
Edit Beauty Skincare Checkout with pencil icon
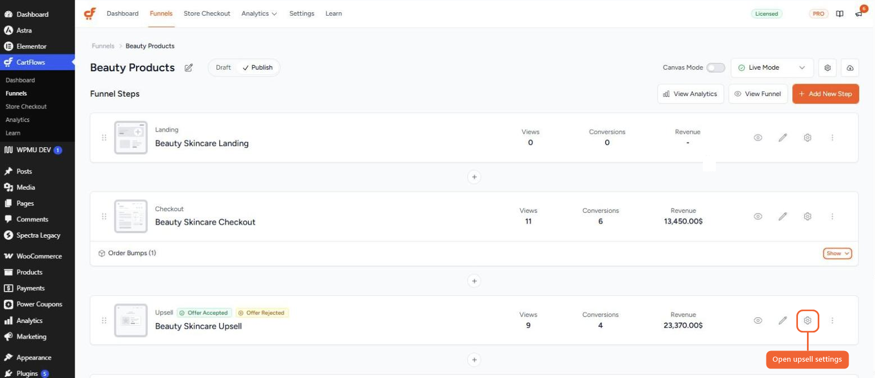coord(783,216)
